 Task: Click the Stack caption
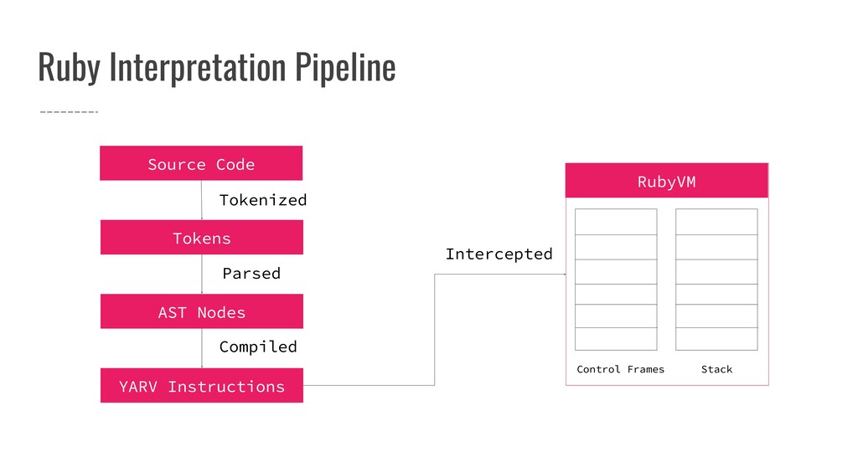(x=716, y=369)
